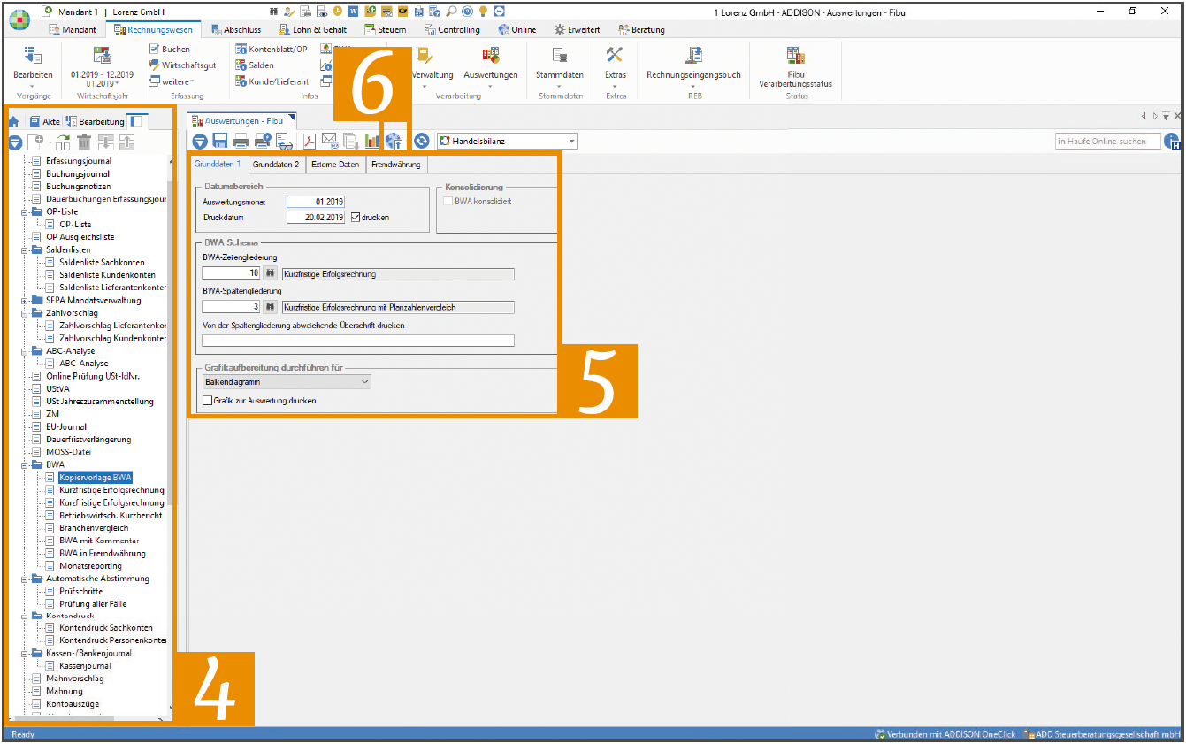Viewport: 1186px width, 744px height.
Task: Export the report as PDF
Action: [310, 141]
